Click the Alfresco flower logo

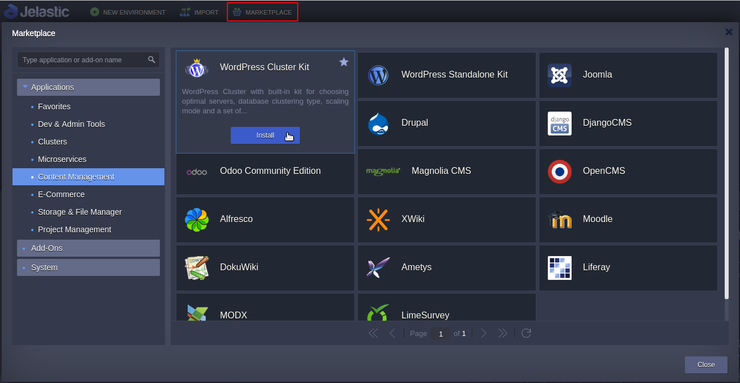197,219
